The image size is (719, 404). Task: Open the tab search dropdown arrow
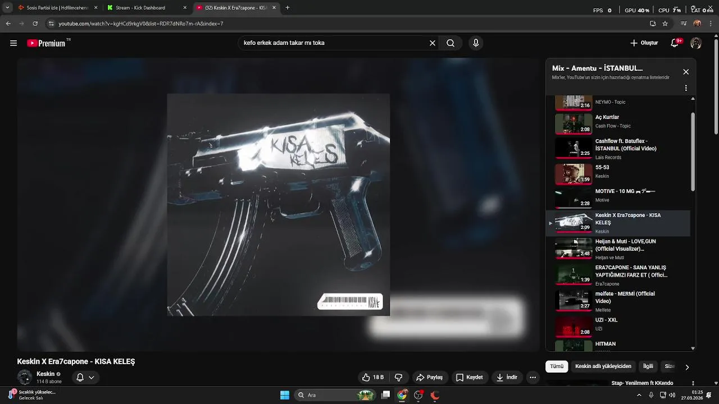(x=7, y=8)
